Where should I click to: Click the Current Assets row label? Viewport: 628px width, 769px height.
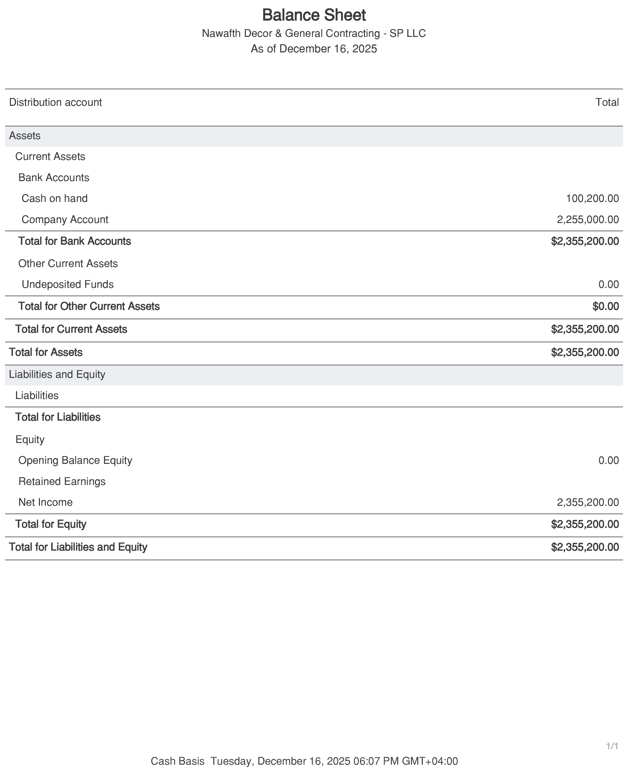(x=50, y=157)
